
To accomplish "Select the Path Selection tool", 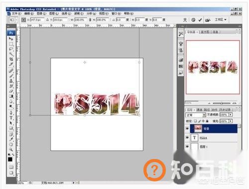I will click(x=11, y=123).
